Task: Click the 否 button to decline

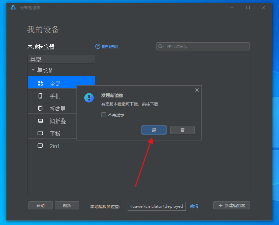Action: [x=182, y=130]
